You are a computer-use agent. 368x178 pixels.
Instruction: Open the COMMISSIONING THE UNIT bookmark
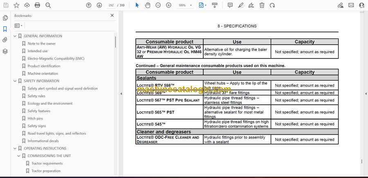[x=49, y=156]
